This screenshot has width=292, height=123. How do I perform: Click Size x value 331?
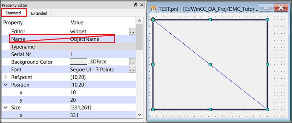tap(74, 115)
